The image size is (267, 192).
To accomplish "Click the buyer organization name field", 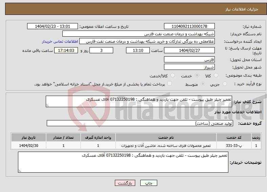I will (x=139, y=34).
